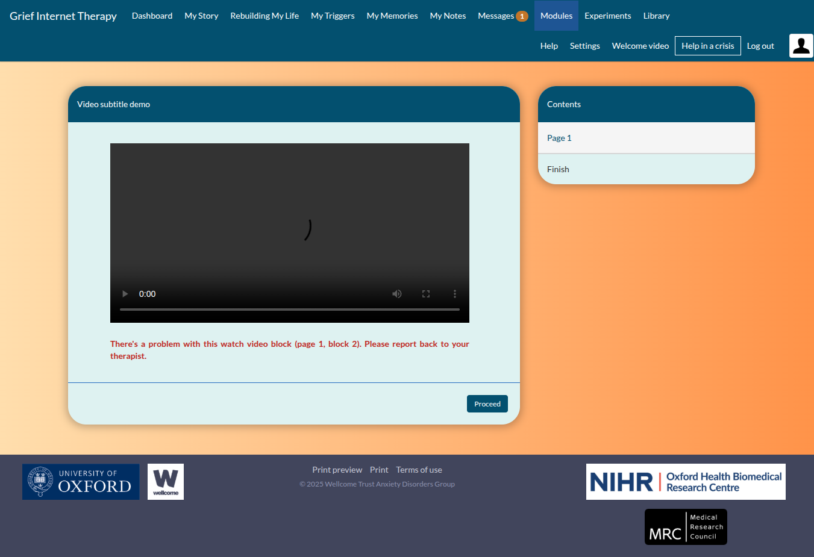Seek along the video progress bar
Viewport: 814px width, 557px height.
pyautogui.click(x=290, y=310)
